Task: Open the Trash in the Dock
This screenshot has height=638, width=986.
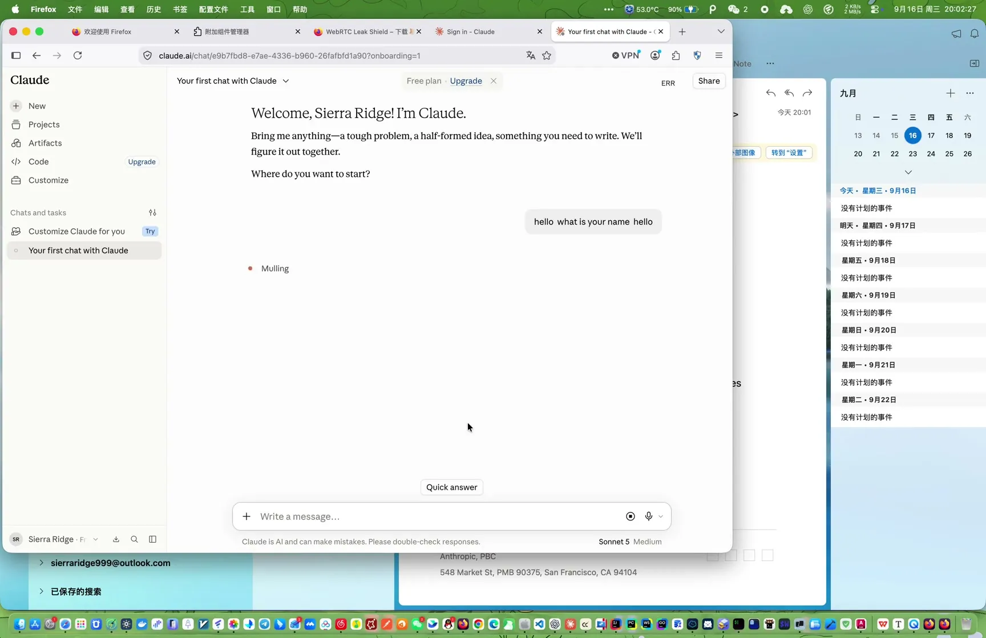Action: click(967, 624)
